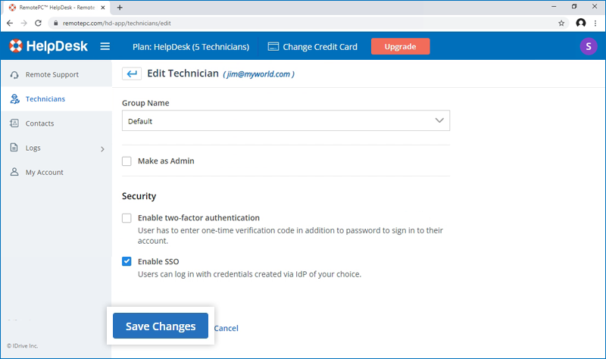606x359 pixels.
Task: Open the user avatar S menu
Action: tap(588, 47)
